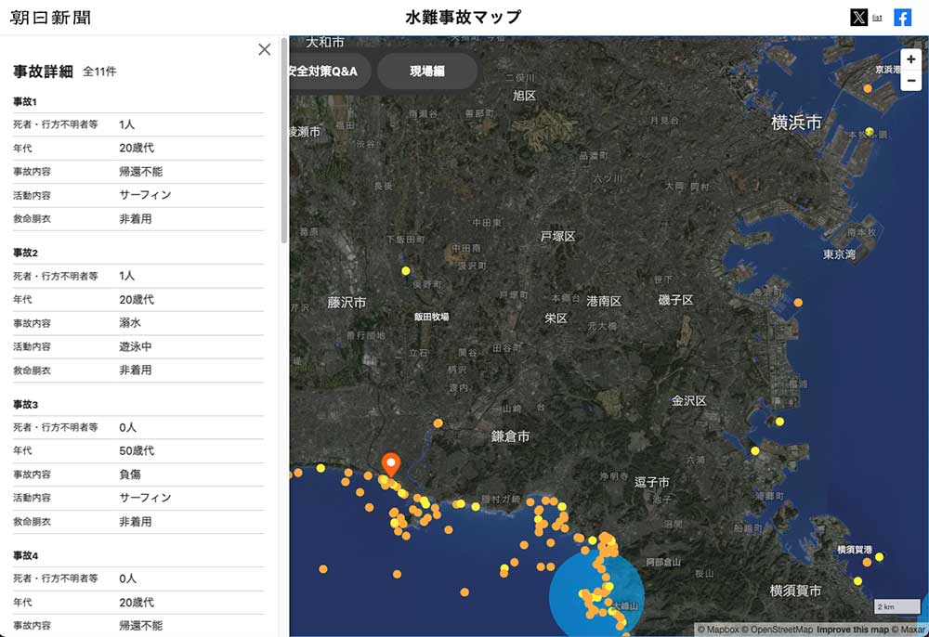Click the 事故3 heading
Image resolution: width=929 pixels, height=637 pixels.
pyautogui.click(x=25, y=404)
